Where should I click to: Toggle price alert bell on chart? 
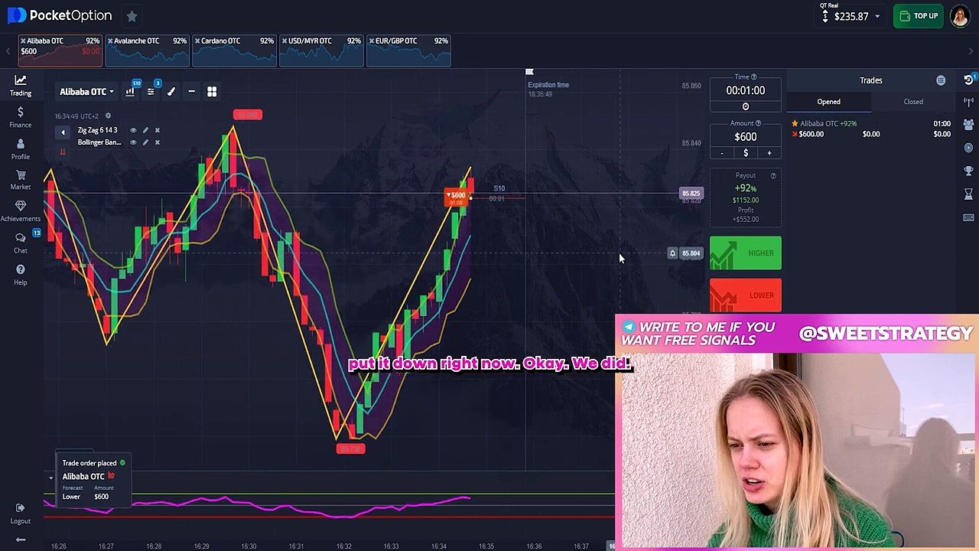pos(672,253)
